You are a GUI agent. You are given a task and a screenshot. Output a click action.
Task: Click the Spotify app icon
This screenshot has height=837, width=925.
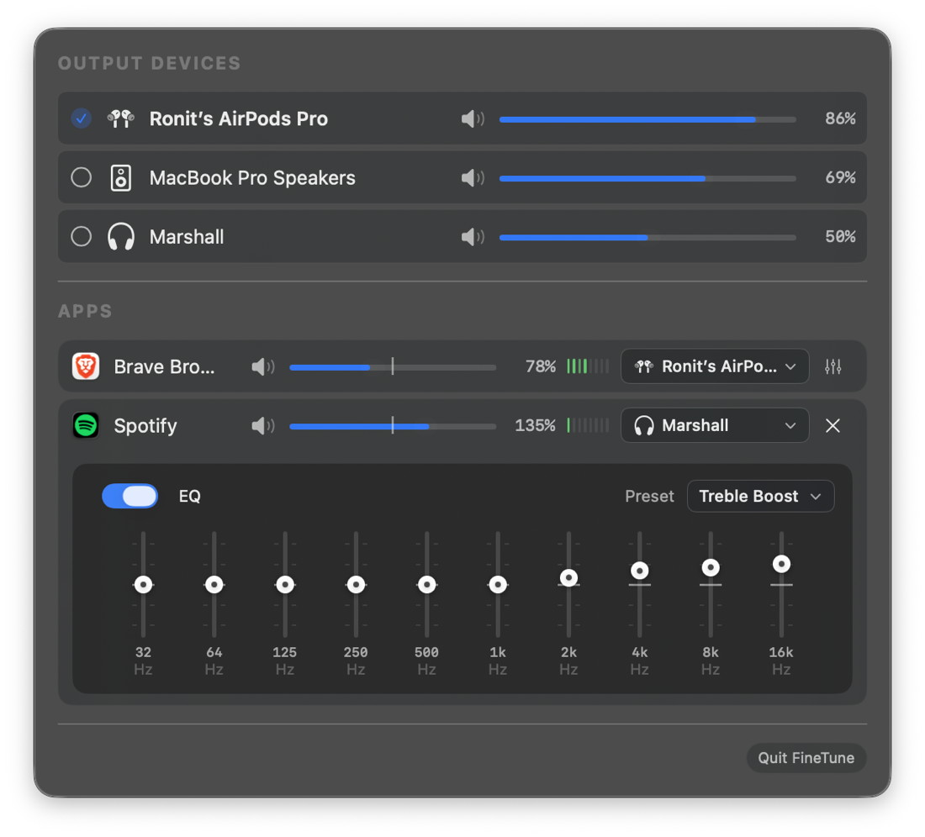click(x=86, y=425)
